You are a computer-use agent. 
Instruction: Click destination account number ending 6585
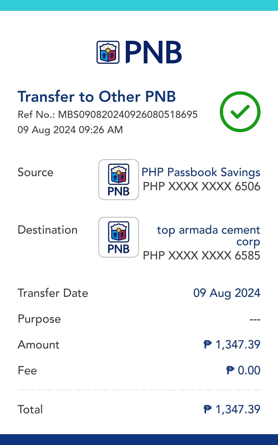201,256
